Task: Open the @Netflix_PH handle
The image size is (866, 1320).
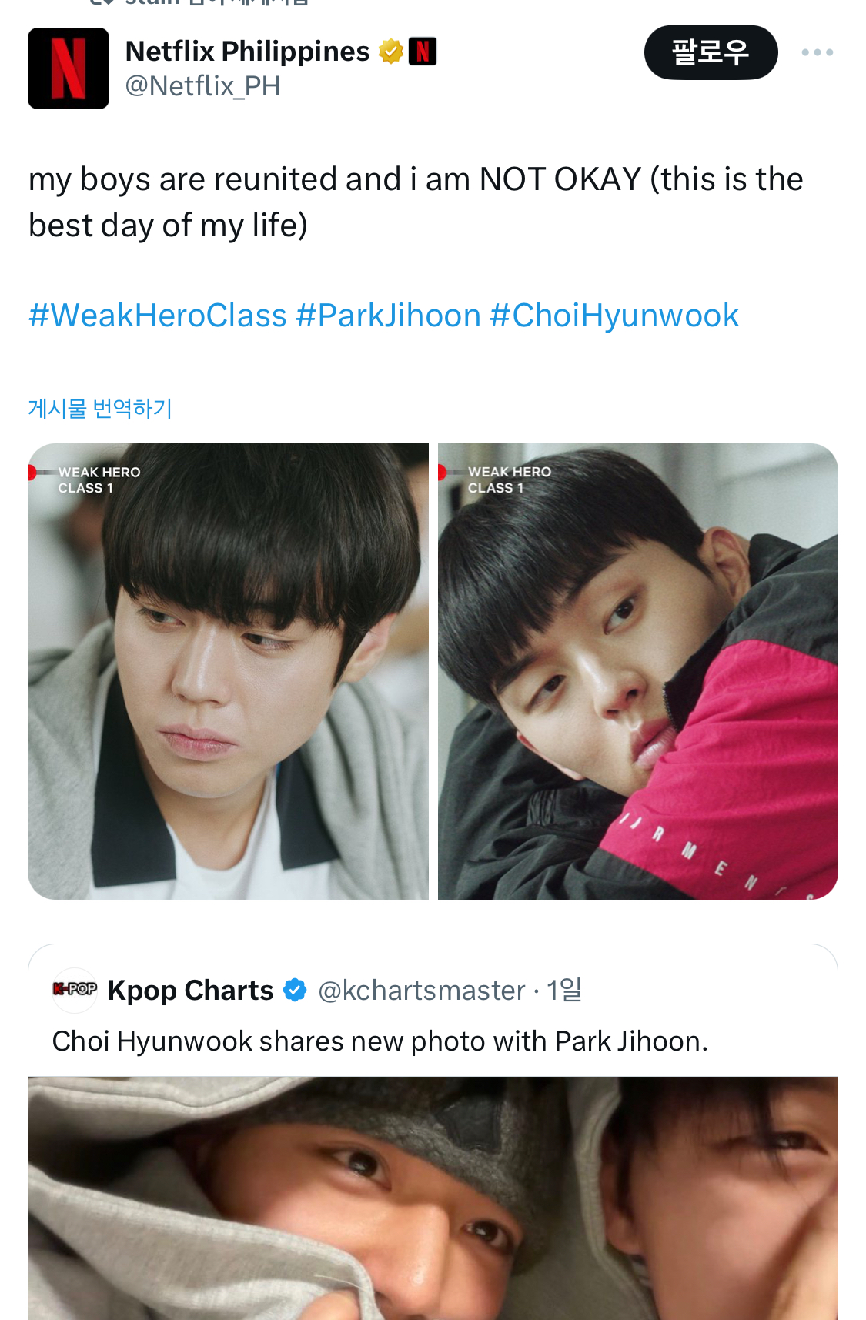Action: [x=203, y=86]
